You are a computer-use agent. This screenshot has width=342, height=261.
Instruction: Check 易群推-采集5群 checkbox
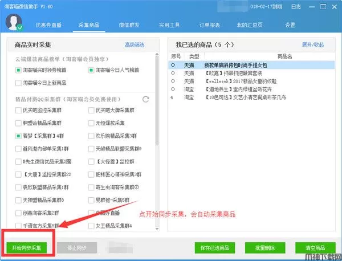click(x=91, y=200)
